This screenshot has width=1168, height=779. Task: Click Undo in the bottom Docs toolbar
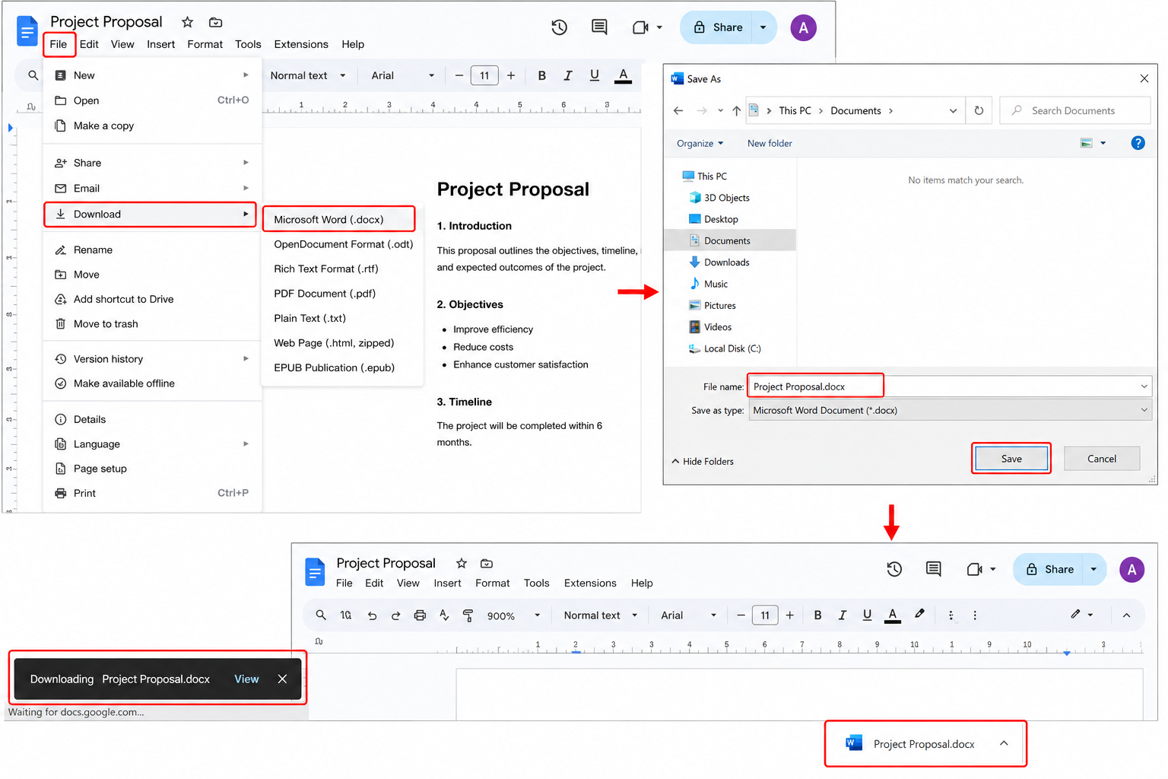point(372,615)
